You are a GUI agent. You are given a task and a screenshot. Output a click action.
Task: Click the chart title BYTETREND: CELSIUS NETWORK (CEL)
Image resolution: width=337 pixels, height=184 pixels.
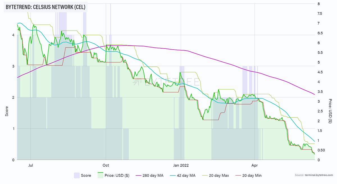45,7
